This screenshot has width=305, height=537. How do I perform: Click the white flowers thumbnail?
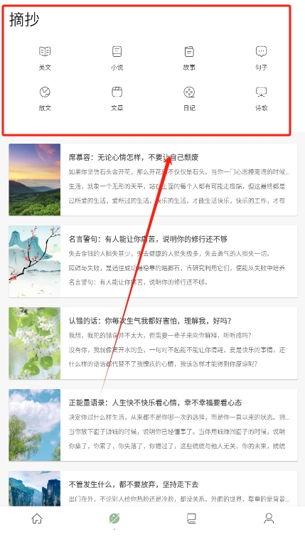tap(35, 343)
